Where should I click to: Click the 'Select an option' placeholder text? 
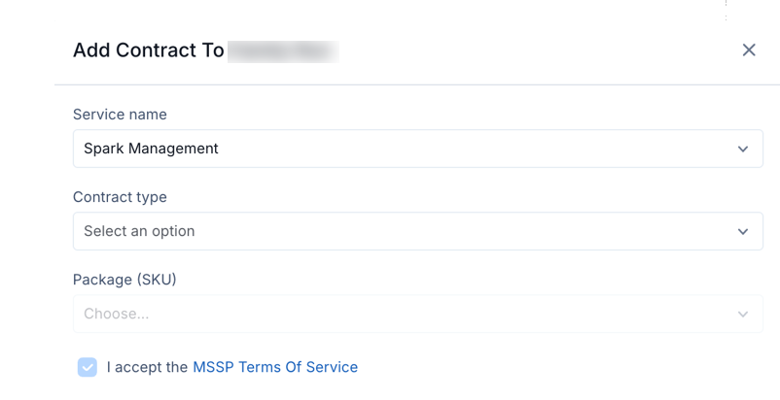click(139, 231)
